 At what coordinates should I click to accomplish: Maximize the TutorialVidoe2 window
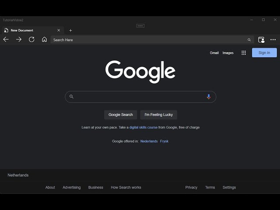(263, 20)
